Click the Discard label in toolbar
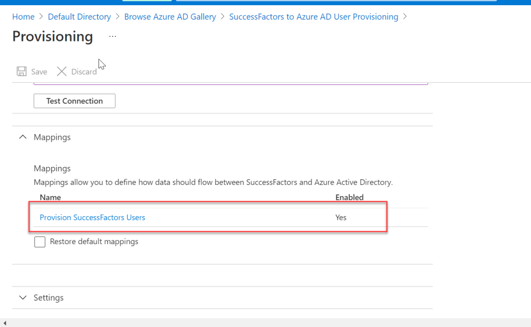 click(x=84, y=72)
